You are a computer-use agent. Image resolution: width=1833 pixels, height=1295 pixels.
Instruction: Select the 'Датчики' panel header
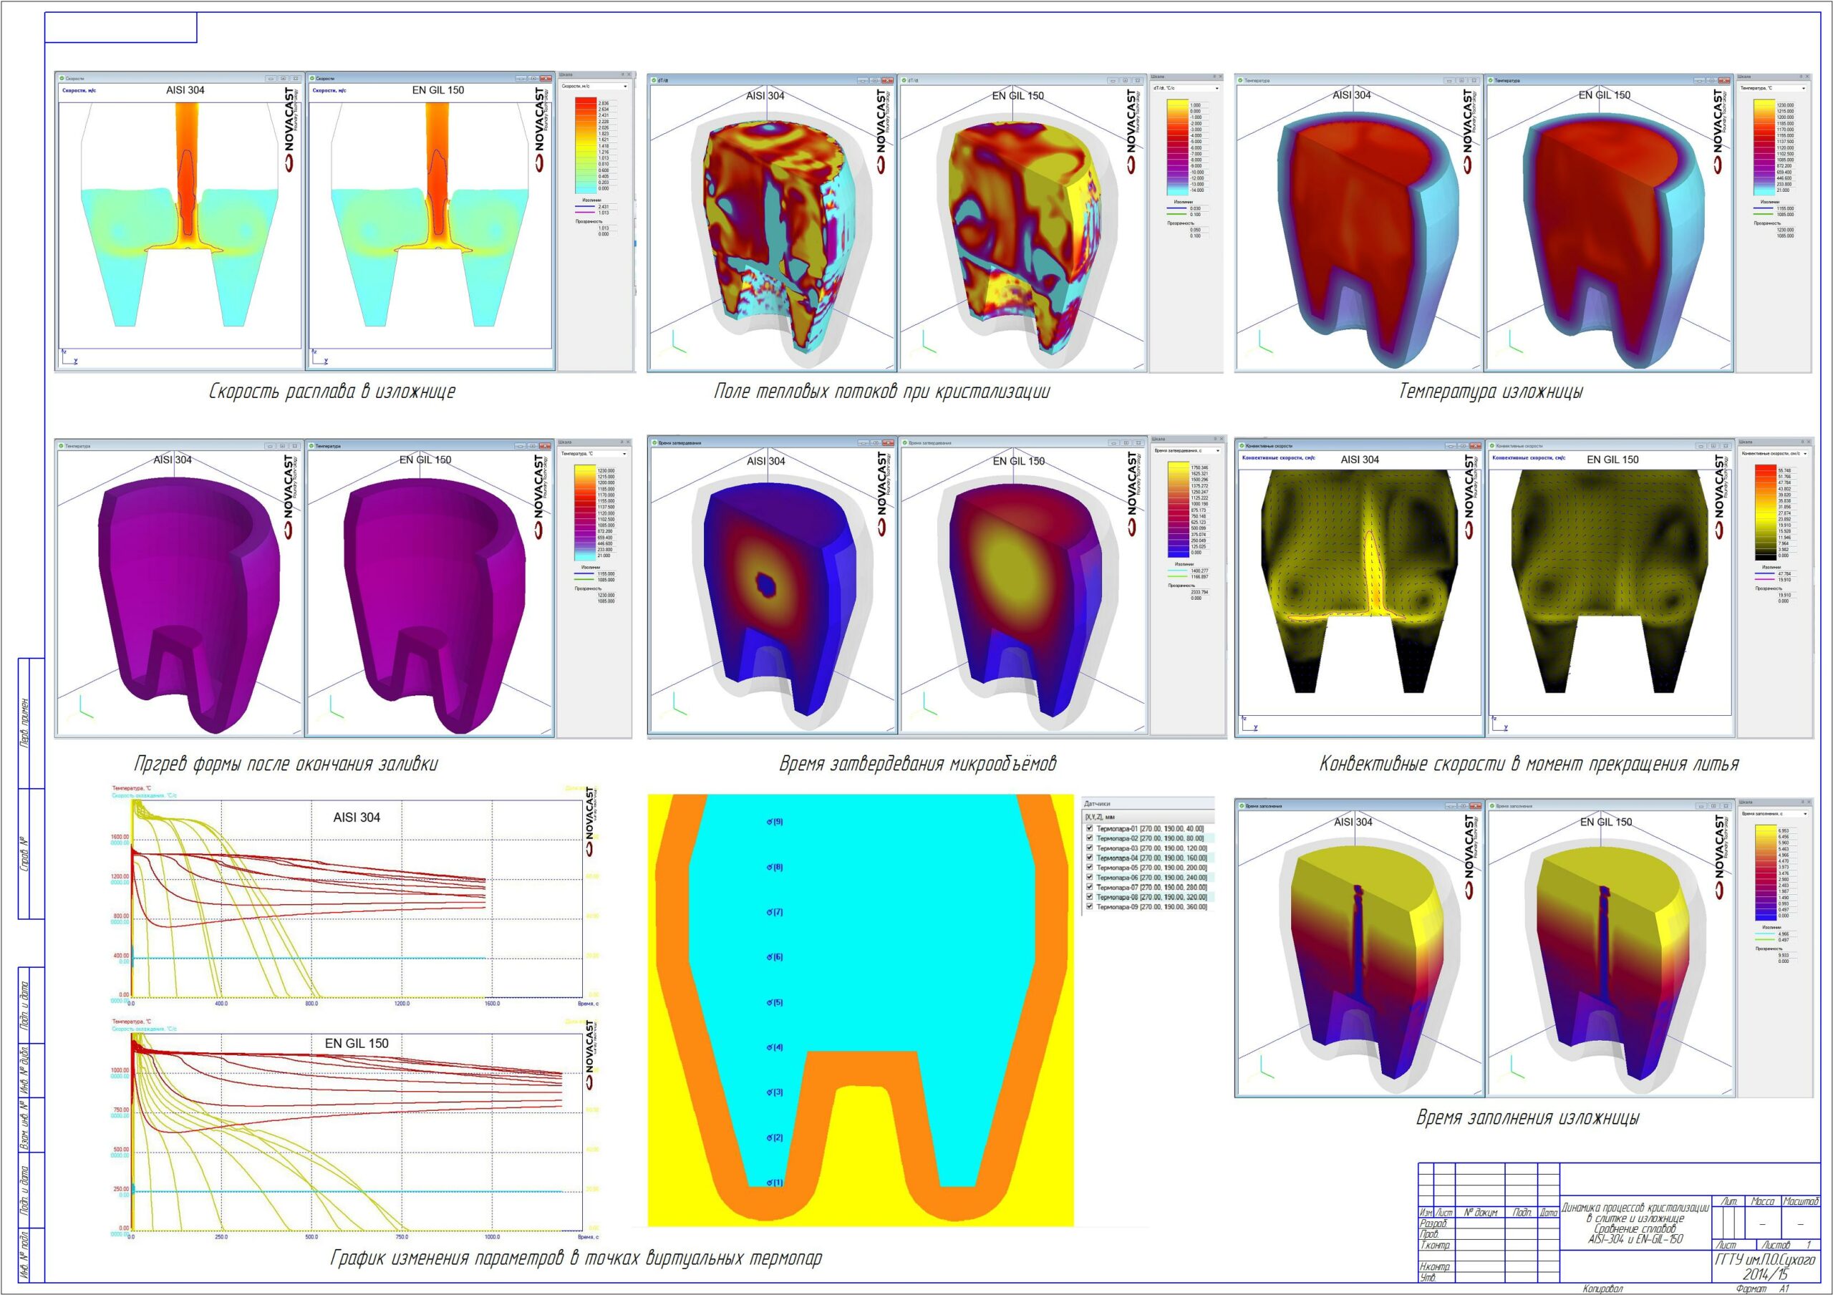[x=1148, y=804]
